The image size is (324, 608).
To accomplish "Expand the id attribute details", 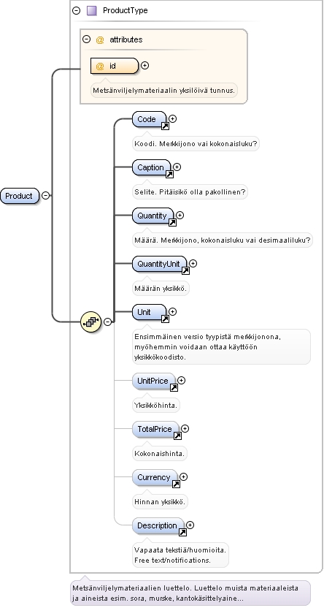I will click(x=144, y=66).
